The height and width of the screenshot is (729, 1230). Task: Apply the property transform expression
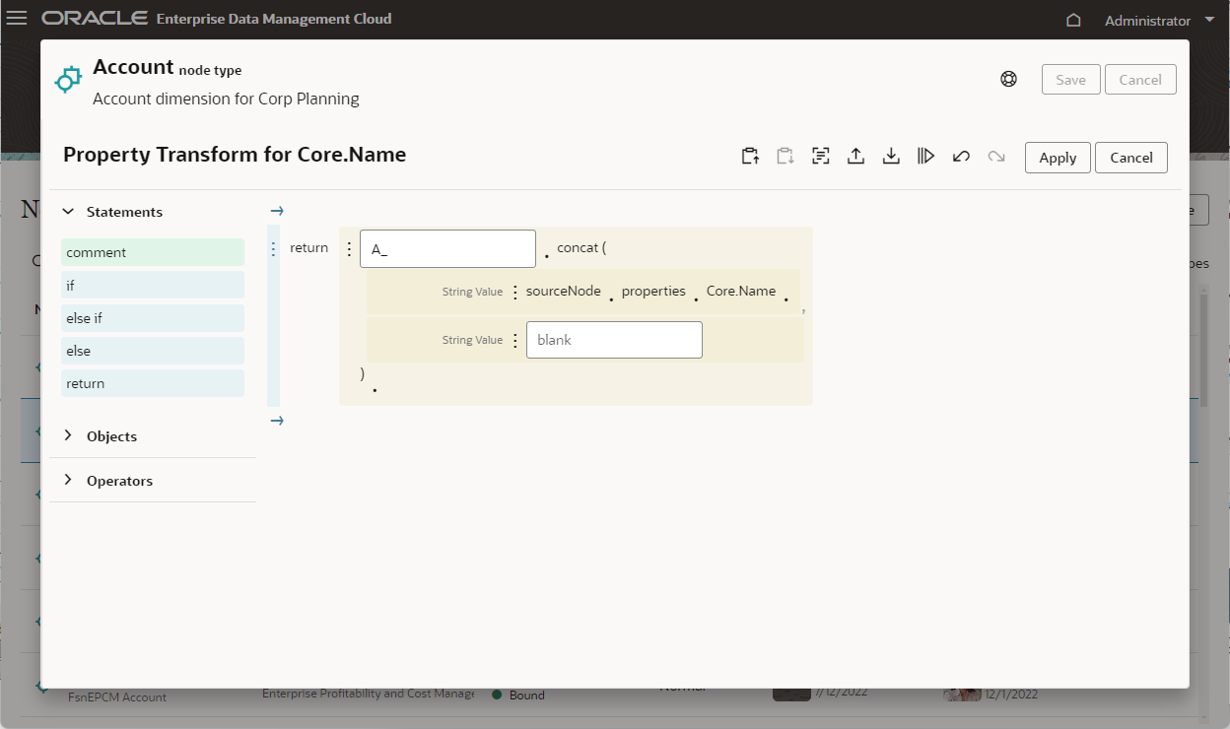(1058, 158)
